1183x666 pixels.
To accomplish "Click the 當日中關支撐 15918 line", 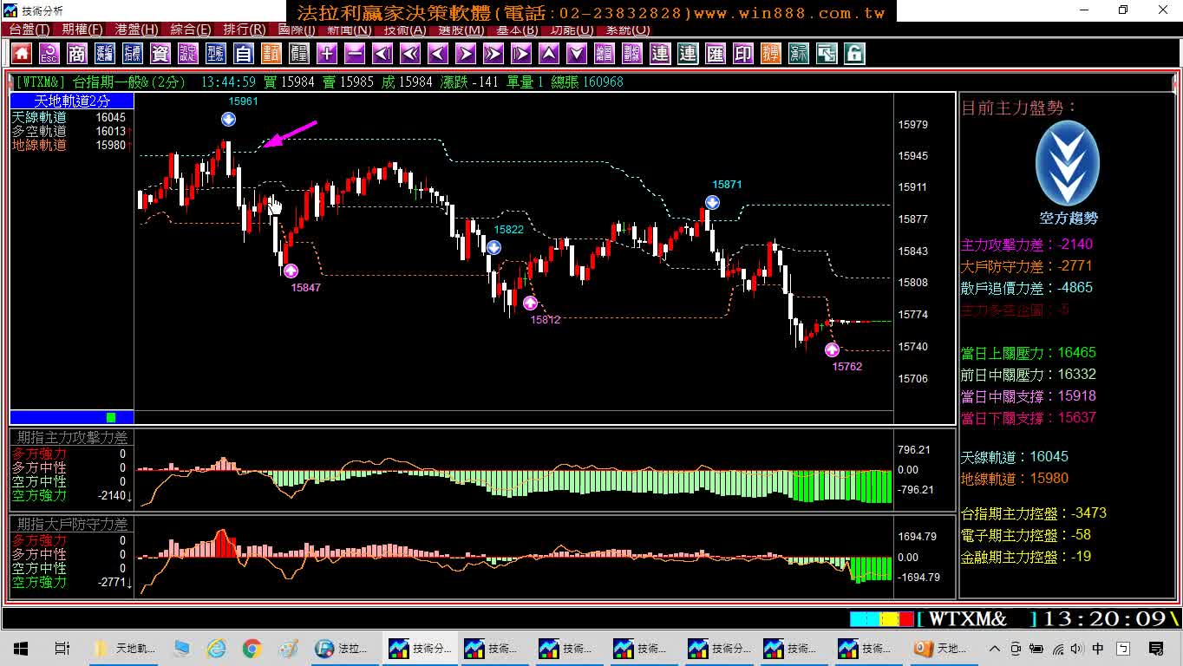I will tap(1029, 396).
